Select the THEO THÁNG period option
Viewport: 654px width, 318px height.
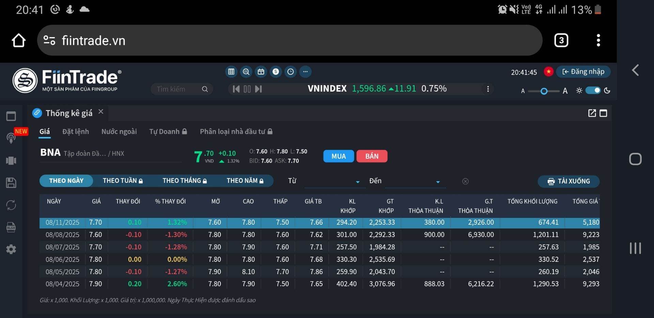(185, 181)
